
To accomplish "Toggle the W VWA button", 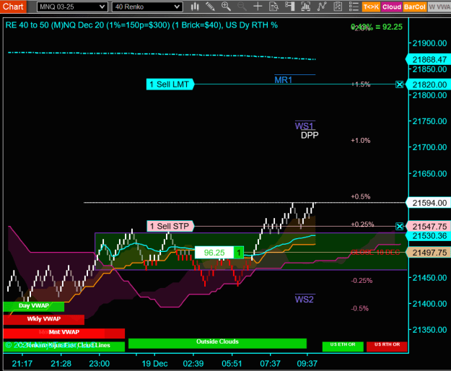I will coord(439,6).
